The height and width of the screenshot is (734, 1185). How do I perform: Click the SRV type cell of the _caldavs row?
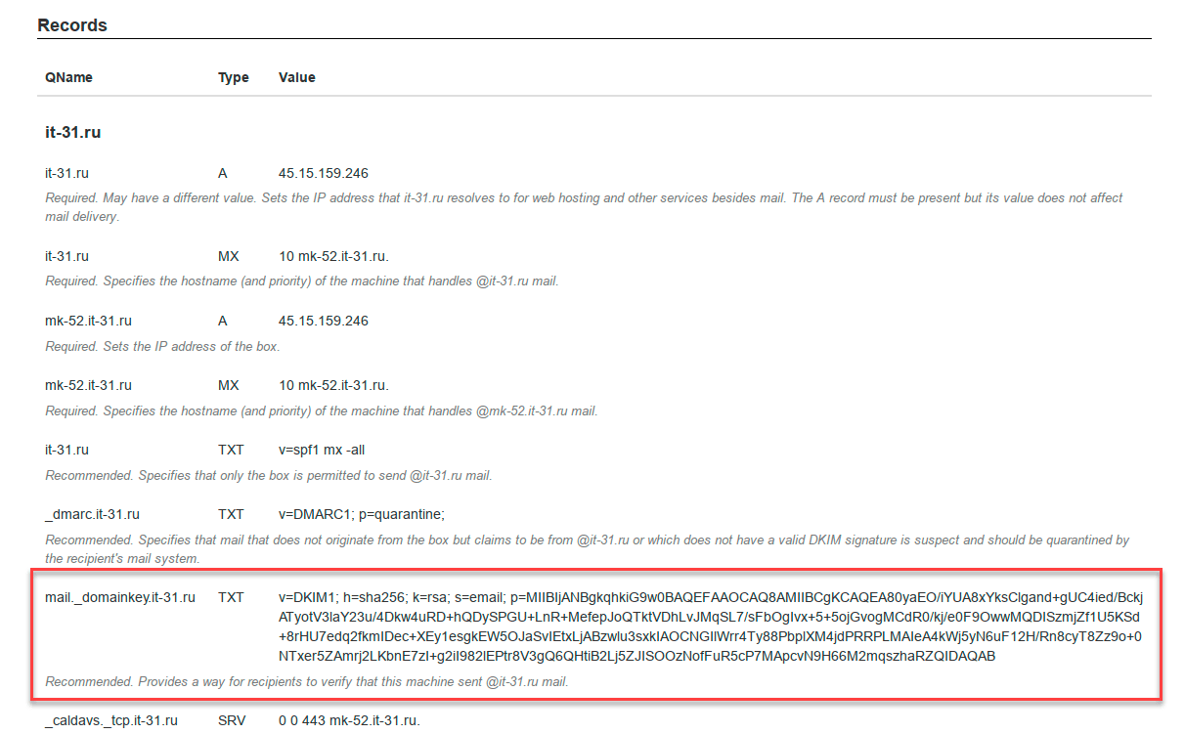[x=232, y=720]
